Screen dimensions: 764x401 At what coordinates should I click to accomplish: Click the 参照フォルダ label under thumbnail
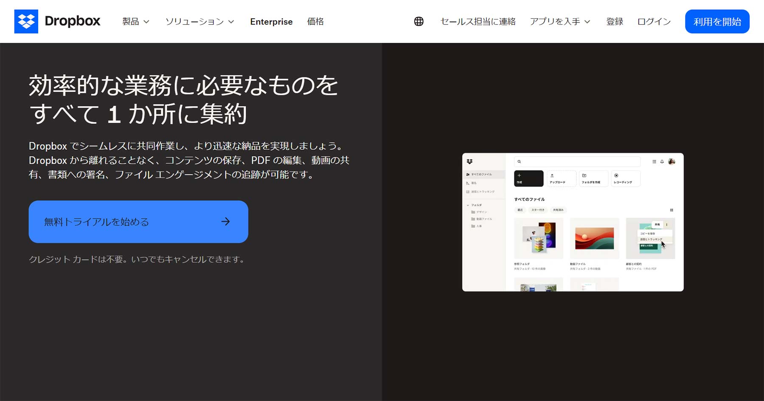[522, 264]
